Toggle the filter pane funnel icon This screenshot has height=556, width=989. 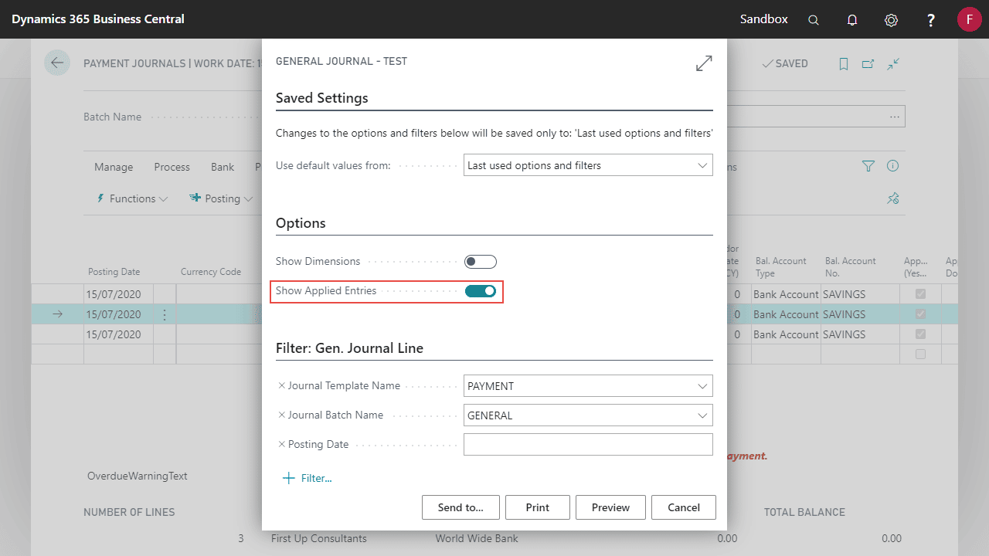(x=868, y=166)
